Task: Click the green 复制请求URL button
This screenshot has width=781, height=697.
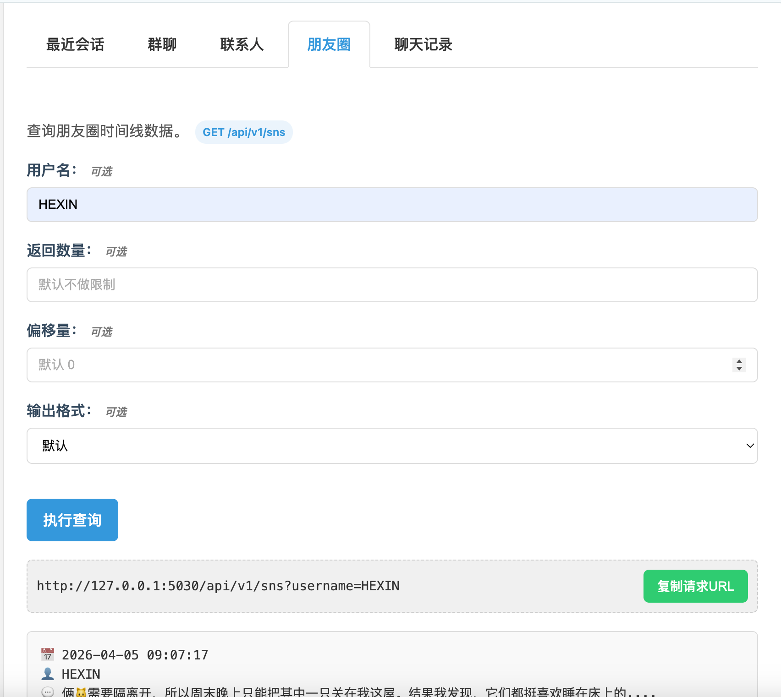Action: click(x=695, y=586)
